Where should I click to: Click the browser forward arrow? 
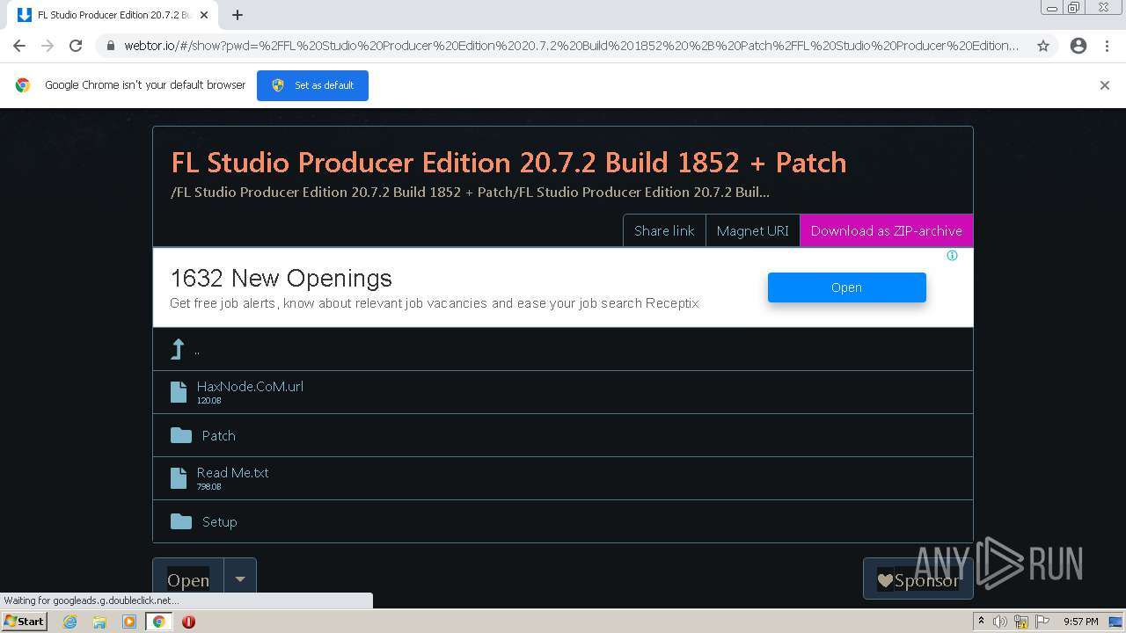[48, 46]
